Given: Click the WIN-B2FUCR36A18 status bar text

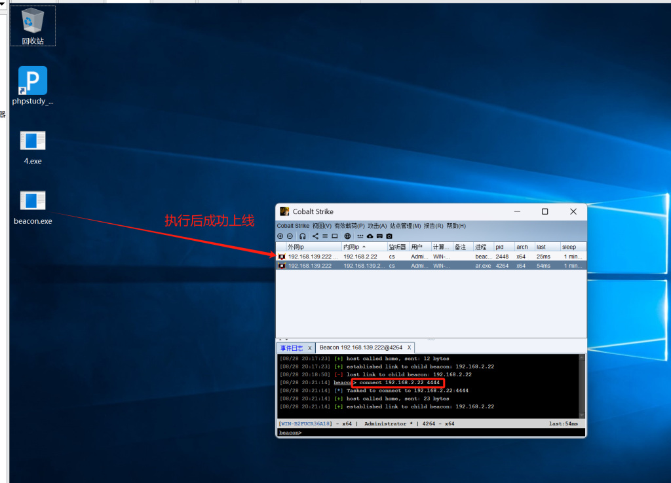Looking at the screenshot, I should coord(305,423).
